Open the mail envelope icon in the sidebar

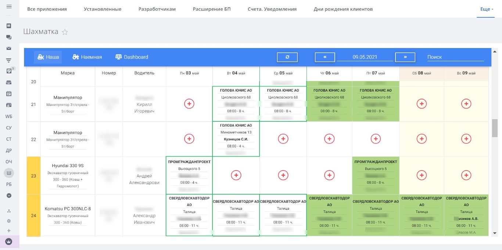point(9,48)
